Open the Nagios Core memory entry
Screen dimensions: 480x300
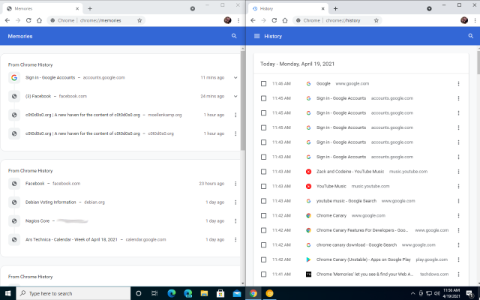(x=40, y=220)
